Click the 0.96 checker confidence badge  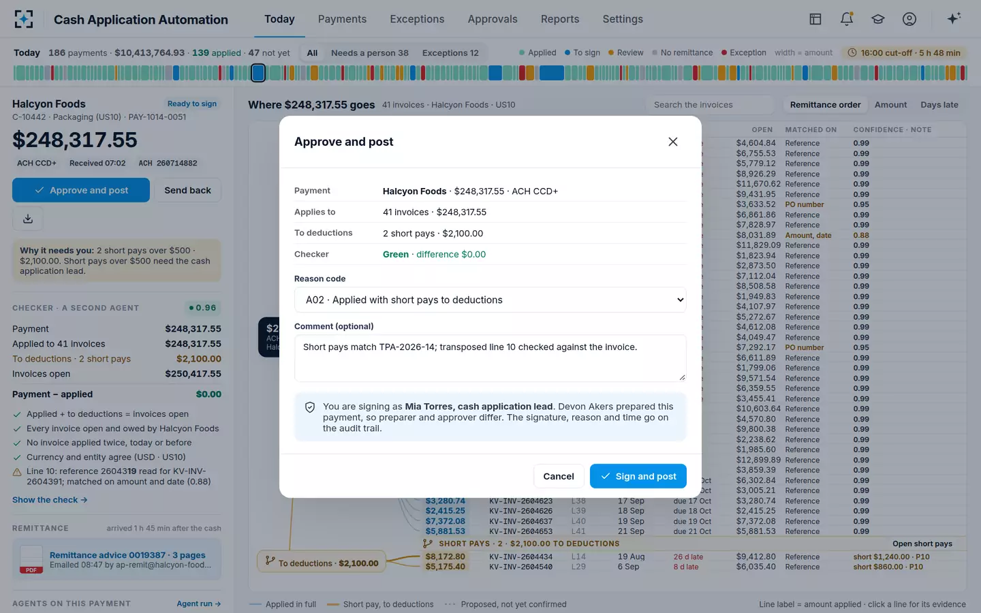pyautogui.click(x=202, y=308)
